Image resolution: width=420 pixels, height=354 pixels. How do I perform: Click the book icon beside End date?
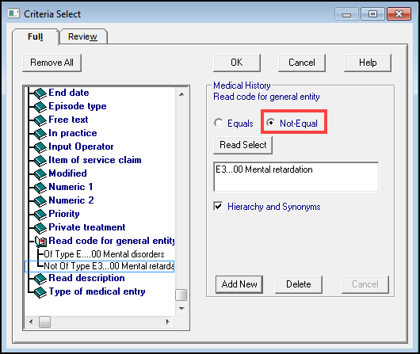pos(40,93)
